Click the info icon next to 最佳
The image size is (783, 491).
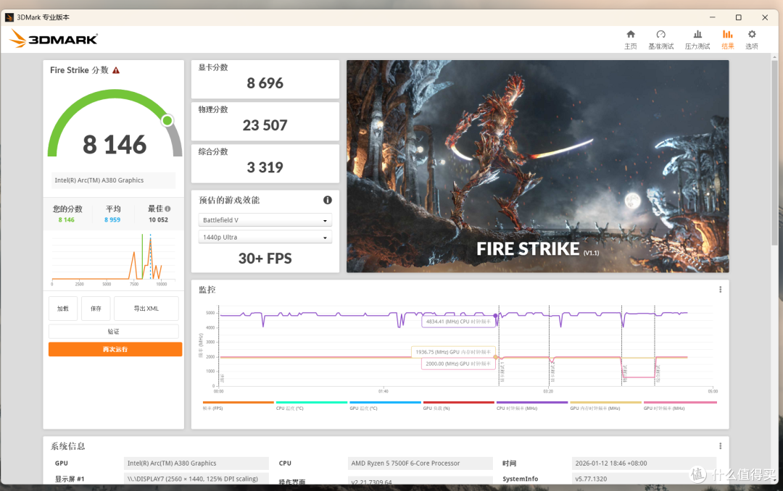167,209
